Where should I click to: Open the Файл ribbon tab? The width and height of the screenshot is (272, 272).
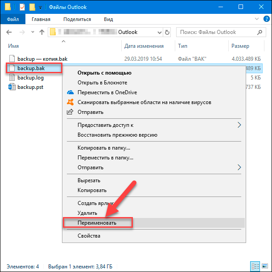point(13,19)
